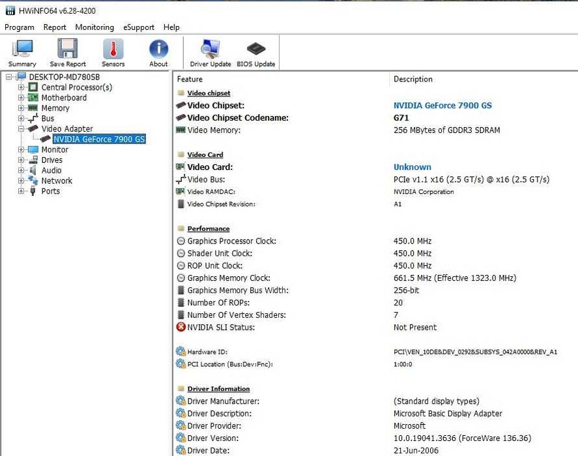The height and width of the screenshot is (456, 578).
Task: Click the Bus tree icon
Action: [33, 119]
